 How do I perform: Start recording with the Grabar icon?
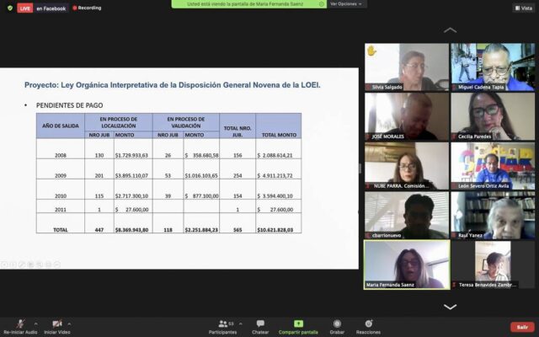pyautogui.click(x=337, y=324)
